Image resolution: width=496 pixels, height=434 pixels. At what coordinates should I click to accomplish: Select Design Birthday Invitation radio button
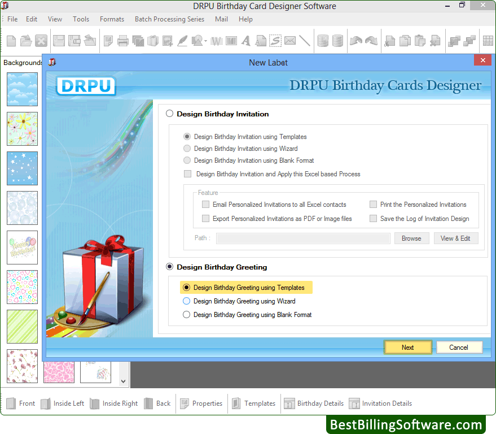[x=169, y=114]
